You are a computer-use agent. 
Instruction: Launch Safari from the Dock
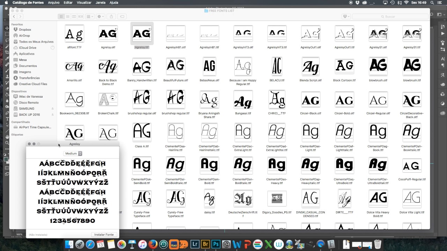(90, 244)
